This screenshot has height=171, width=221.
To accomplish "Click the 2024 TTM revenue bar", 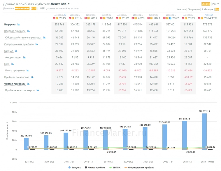I will click(x=204, y=132).
